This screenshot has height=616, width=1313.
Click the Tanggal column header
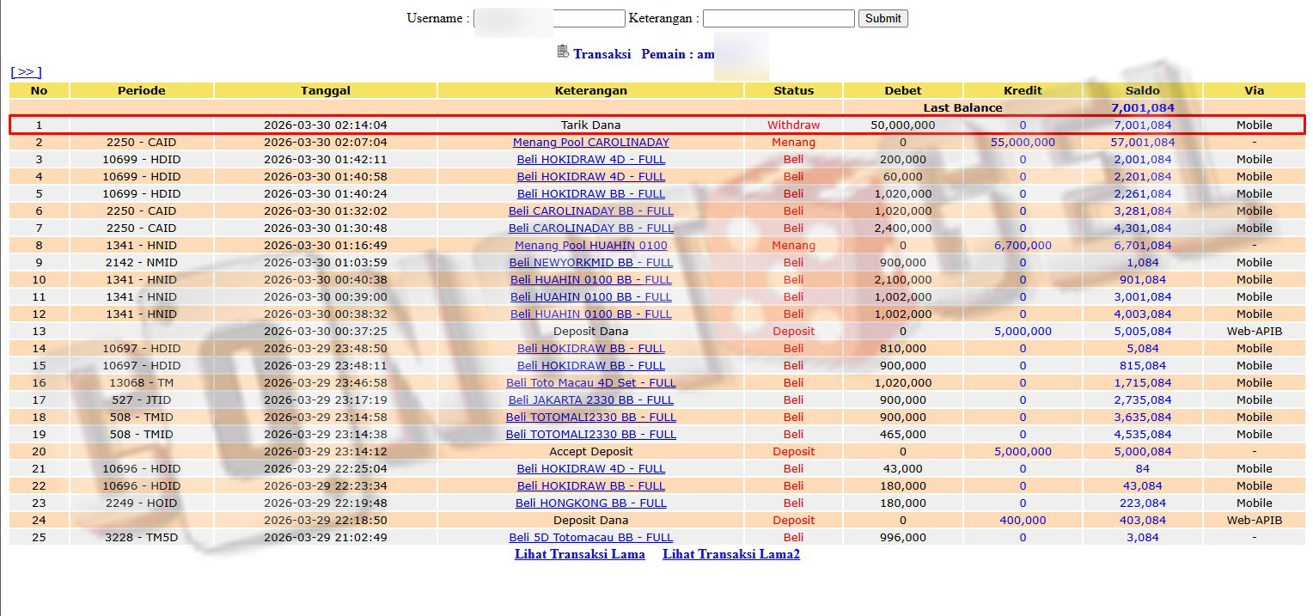(x=326, y=90)
